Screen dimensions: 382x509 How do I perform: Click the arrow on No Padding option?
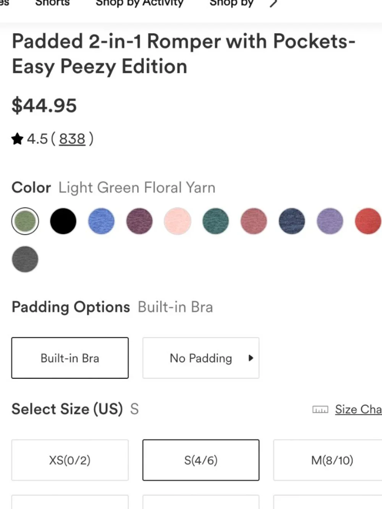coord(251,358)
